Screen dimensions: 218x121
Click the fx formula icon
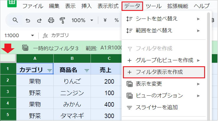45,36
